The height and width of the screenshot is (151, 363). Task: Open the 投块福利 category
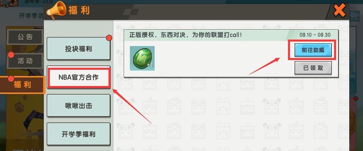[x=79, y=49]
